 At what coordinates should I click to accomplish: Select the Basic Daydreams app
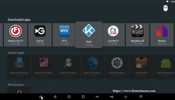pyautogui.click(x=165, y=67)
